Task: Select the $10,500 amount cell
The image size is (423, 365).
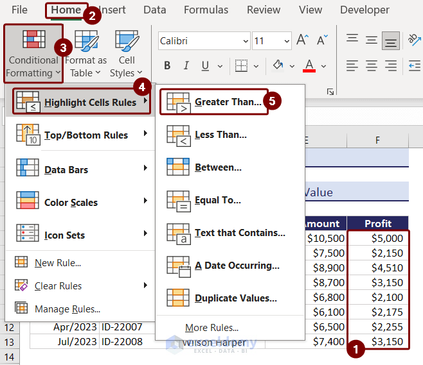Action: pyautogui.click(x=326, y=238)
